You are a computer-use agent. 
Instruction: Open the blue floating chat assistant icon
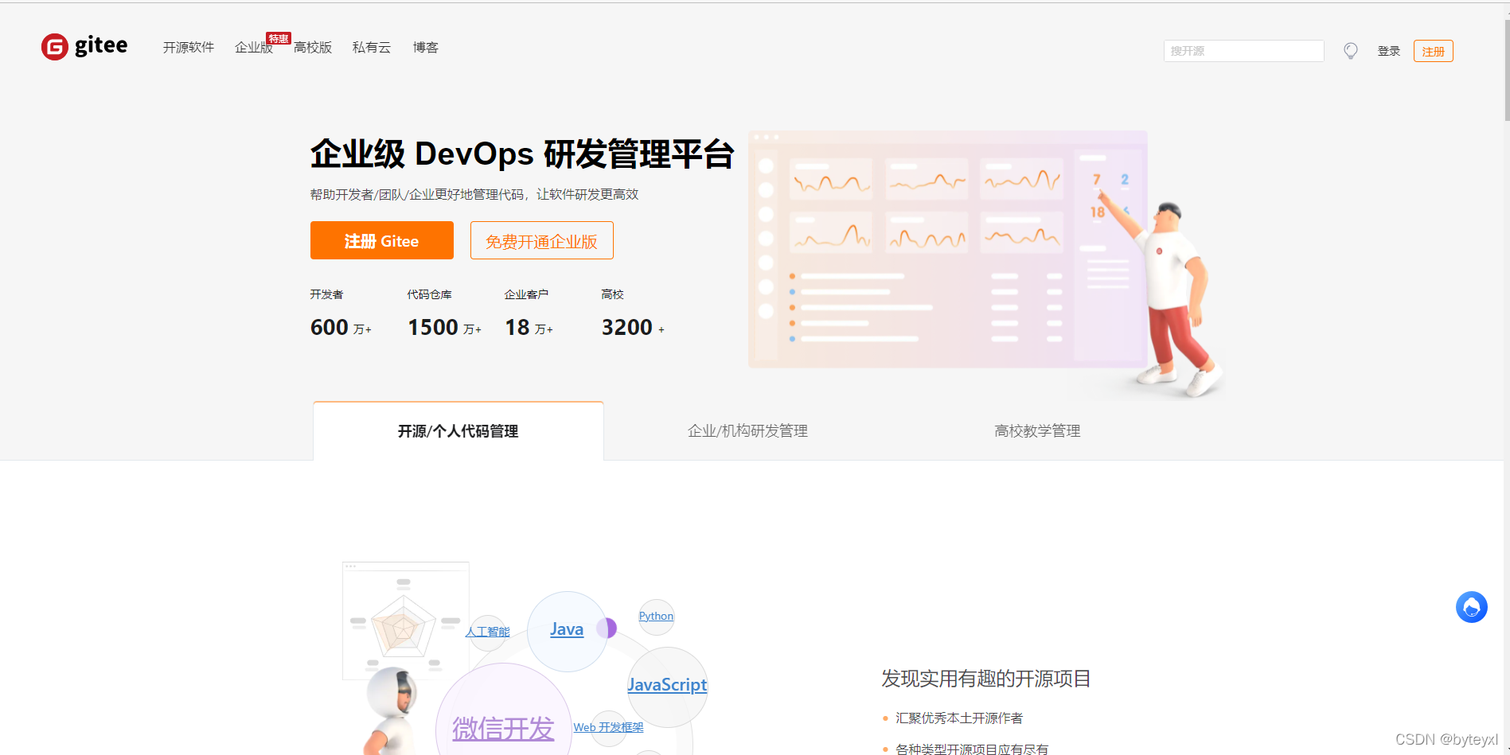[1472, 607]
